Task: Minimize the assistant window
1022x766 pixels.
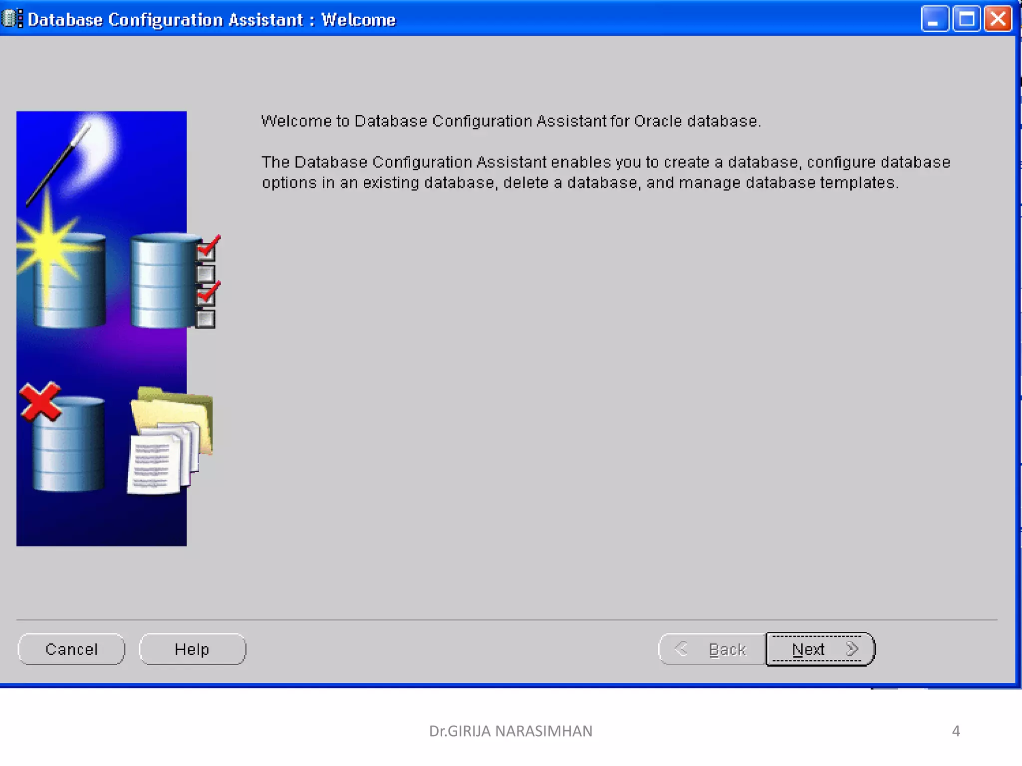Action: pos(935,19)
